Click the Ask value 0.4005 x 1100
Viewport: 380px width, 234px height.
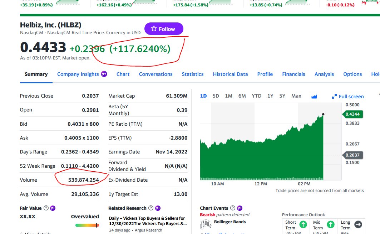pyautogui.click(x=82, y=138)
